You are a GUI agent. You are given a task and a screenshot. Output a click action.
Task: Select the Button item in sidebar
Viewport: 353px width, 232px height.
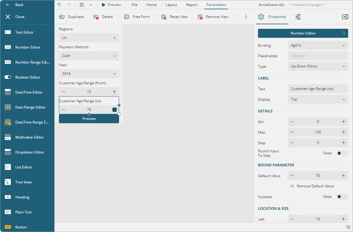27,227
